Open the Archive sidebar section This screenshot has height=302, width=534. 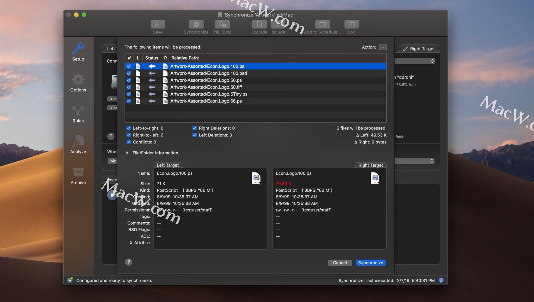78,175
